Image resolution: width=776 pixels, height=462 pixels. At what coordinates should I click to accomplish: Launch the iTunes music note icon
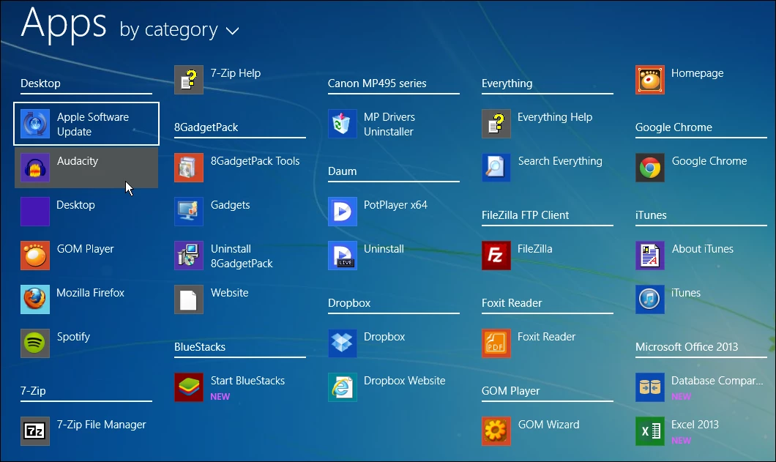click(650, 299)
